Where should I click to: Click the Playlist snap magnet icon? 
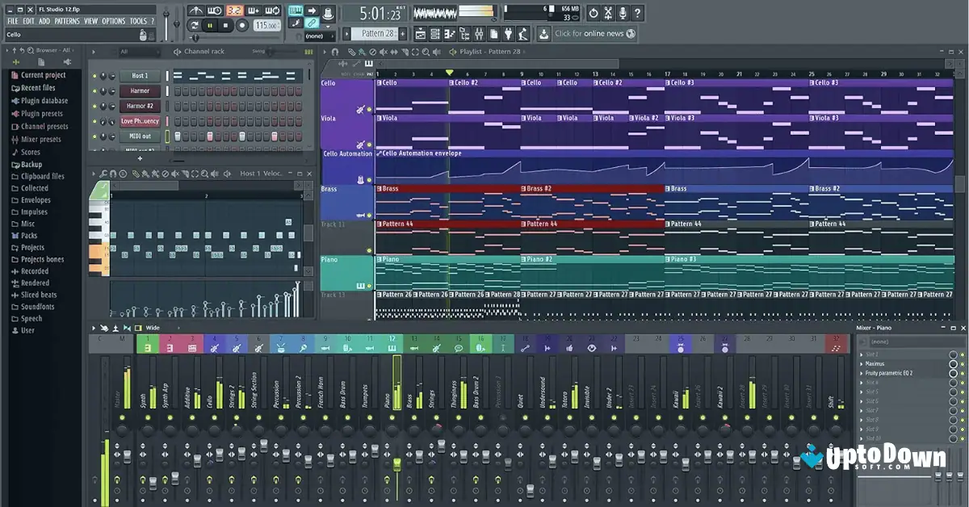tap(335, 52)
